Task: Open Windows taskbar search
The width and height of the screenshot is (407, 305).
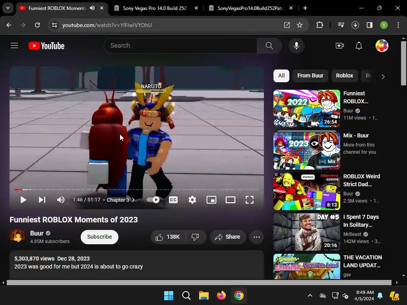Action: 186,295
